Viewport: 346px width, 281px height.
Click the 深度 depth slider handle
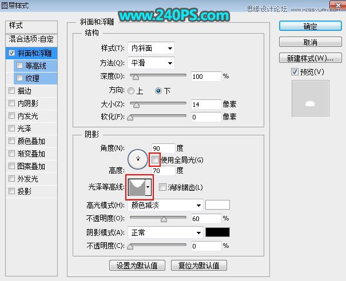pyautogui.click(x=136, y=77)
